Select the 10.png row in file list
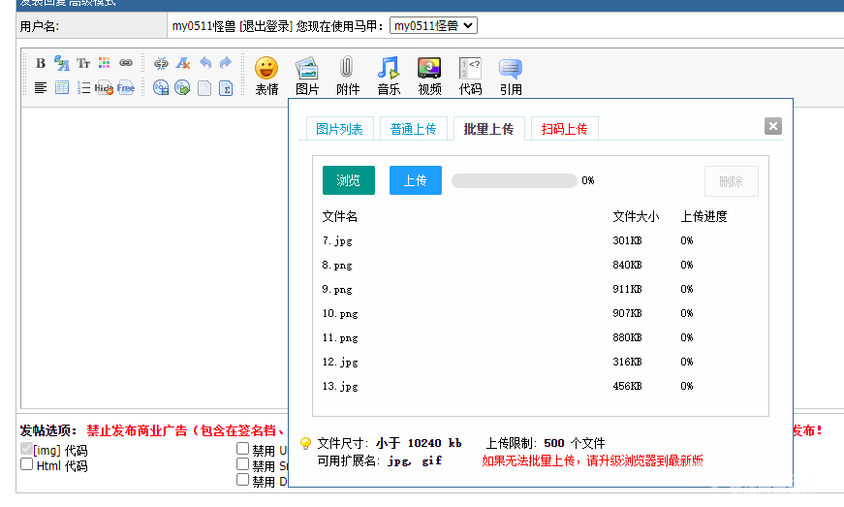The image size is (844, 507). [x=340, y=313]
